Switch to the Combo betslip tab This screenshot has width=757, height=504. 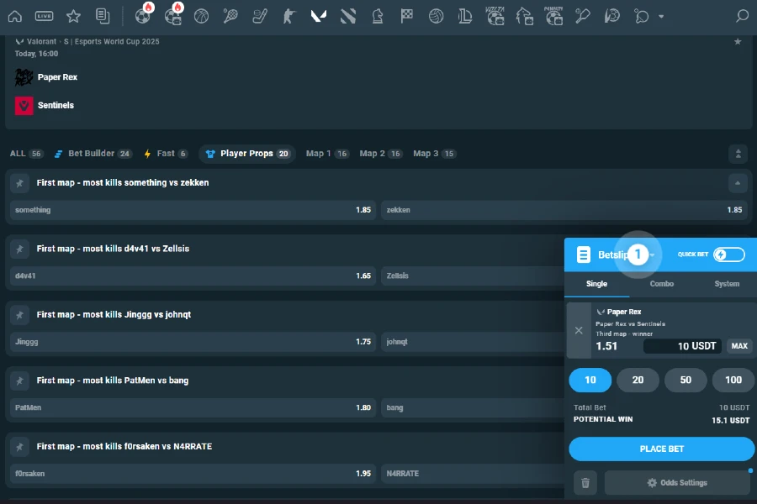pos(661,284)
